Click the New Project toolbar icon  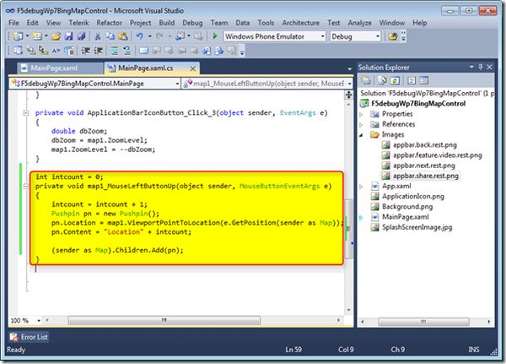pos(18,36)
